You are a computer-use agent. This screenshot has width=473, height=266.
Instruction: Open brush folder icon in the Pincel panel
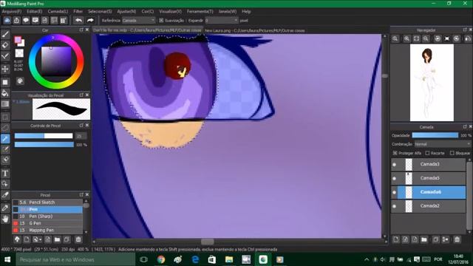(58, 239)
